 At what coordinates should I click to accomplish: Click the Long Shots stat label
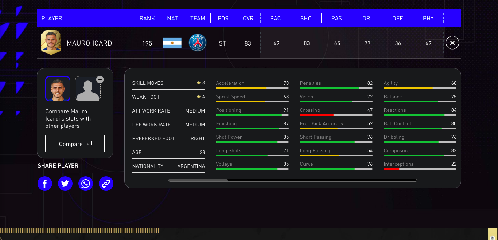click(x=229, y=150)
